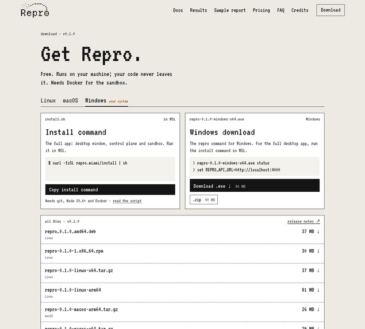Open the Pricing page
Image resolution: width=365 pixels, height=329 pixels.
(x=261, y=10)
